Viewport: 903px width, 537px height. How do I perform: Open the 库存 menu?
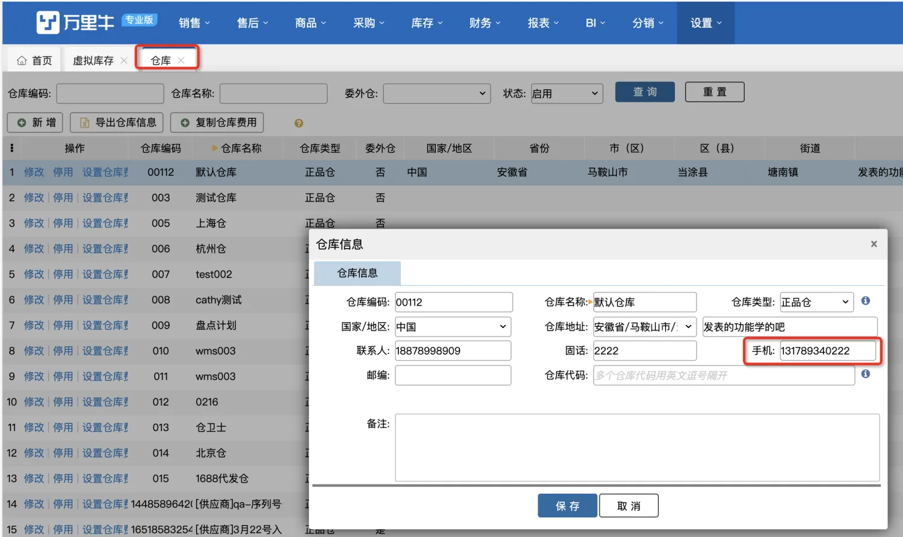pyautogui.click(x=426, y=23)
